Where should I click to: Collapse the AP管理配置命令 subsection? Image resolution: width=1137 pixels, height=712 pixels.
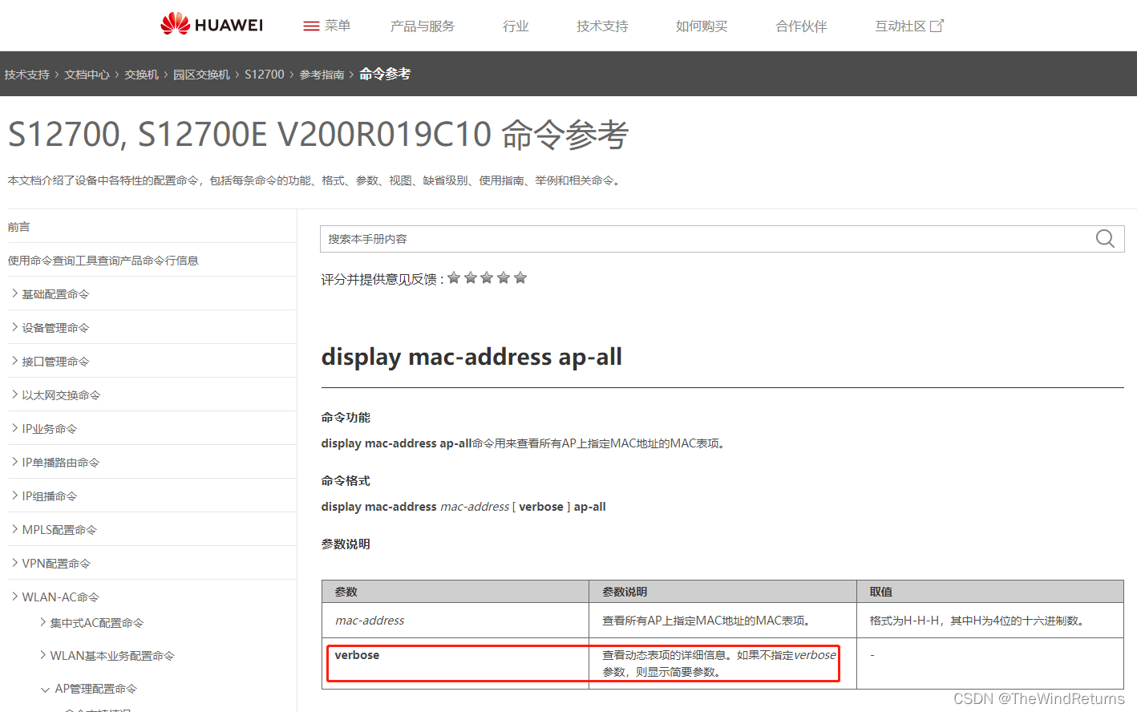[45, 689]
